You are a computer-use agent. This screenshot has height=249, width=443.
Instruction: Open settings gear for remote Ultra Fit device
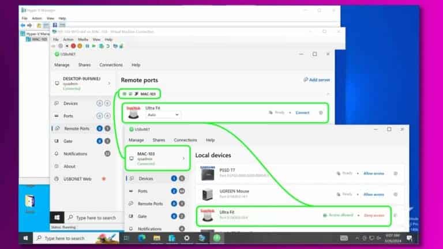point(321,112)
